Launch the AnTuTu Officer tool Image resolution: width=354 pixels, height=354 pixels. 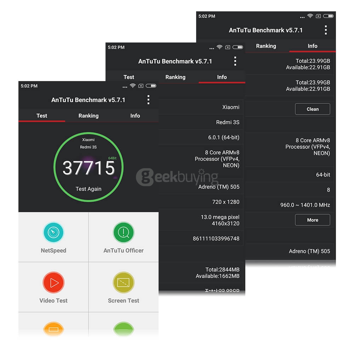point(124,233)
